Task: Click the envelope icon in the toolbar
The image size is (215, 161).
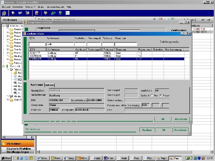Action: point(20,13)
